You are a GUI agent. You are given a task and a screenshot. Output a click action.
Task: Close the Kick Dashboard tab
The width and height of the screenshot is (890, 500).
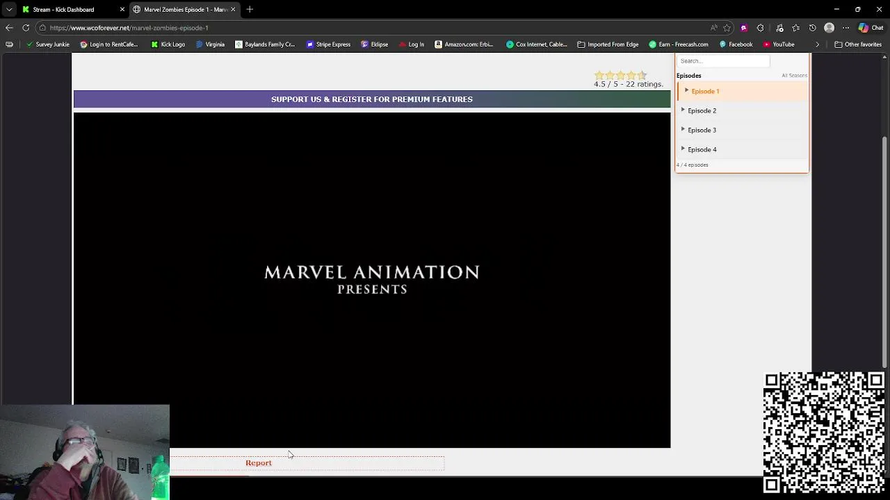click(122, 10)
